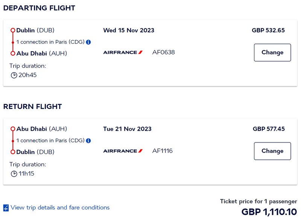Click the return price GBP 577.45
Image resolution: width=301 pixels, height=221 pixels.
point(269,129)
